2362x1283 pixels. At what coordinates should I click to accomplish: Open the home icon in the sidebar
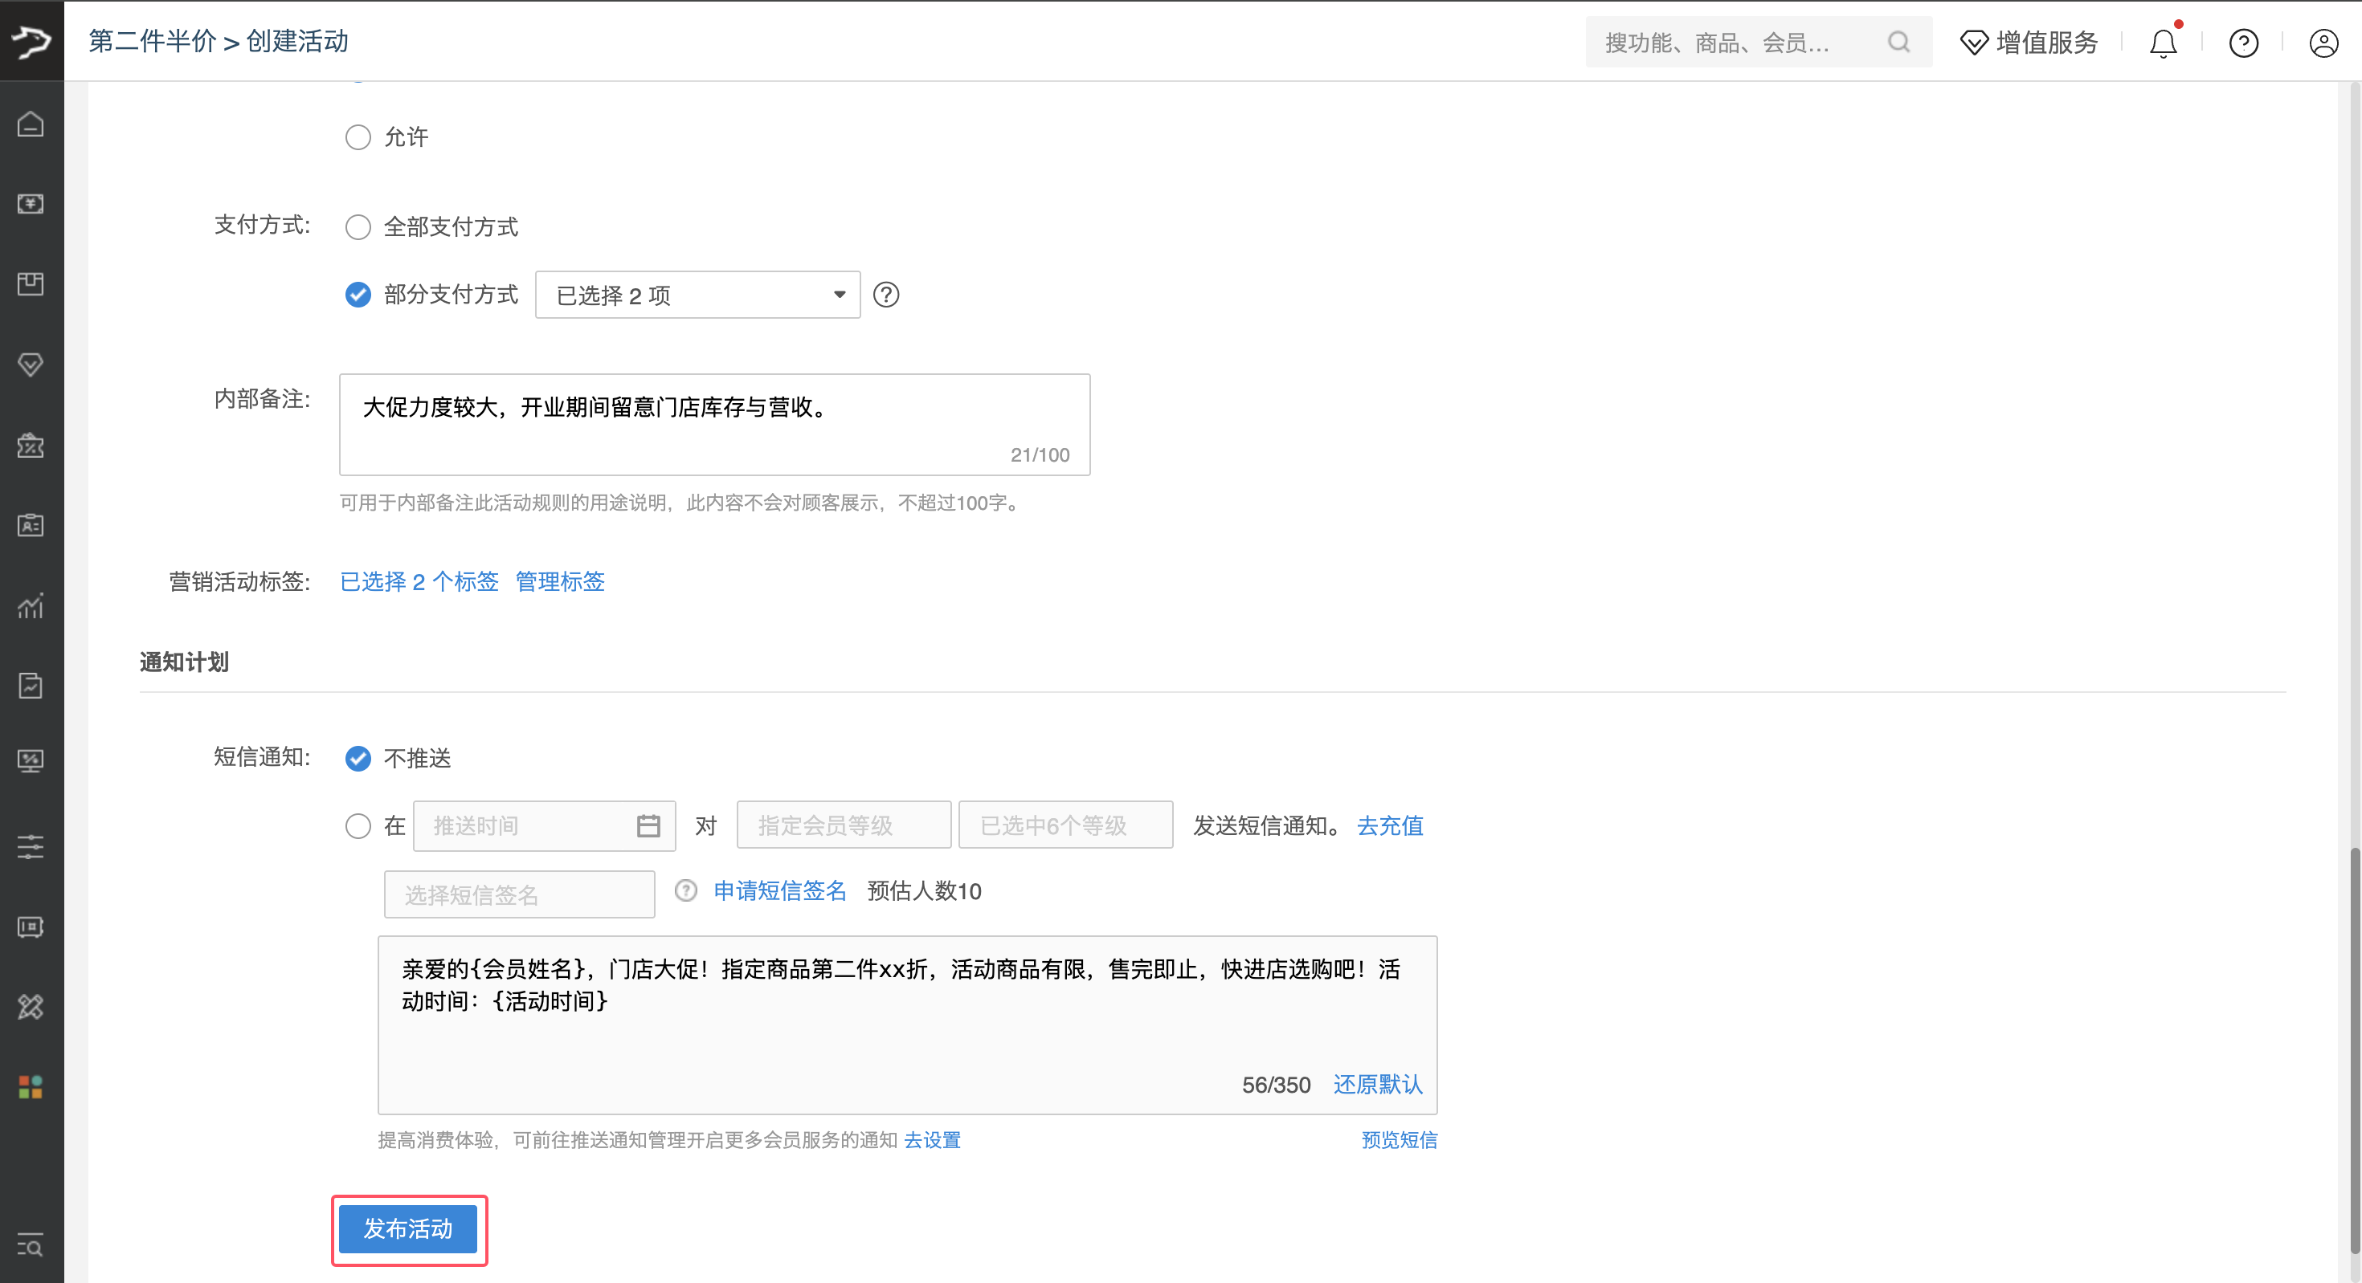[x=31, y=124]
